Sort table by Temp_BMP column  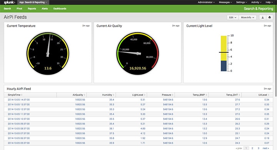(x=200, y=95)
